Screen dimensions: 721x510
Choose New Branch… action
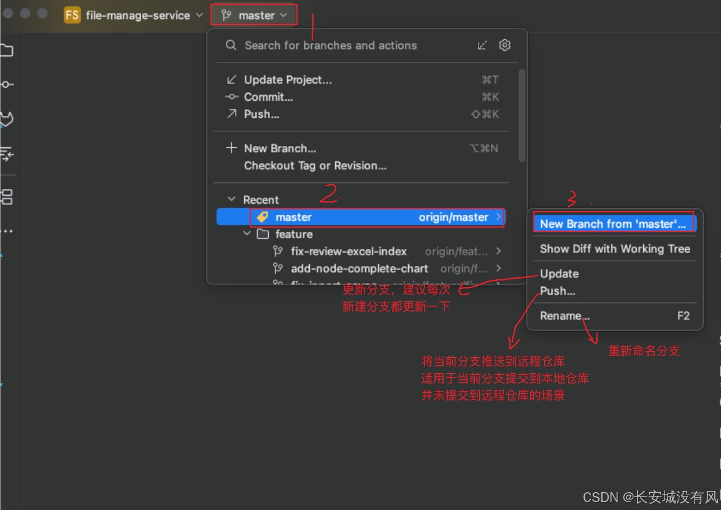coord(362,148)
